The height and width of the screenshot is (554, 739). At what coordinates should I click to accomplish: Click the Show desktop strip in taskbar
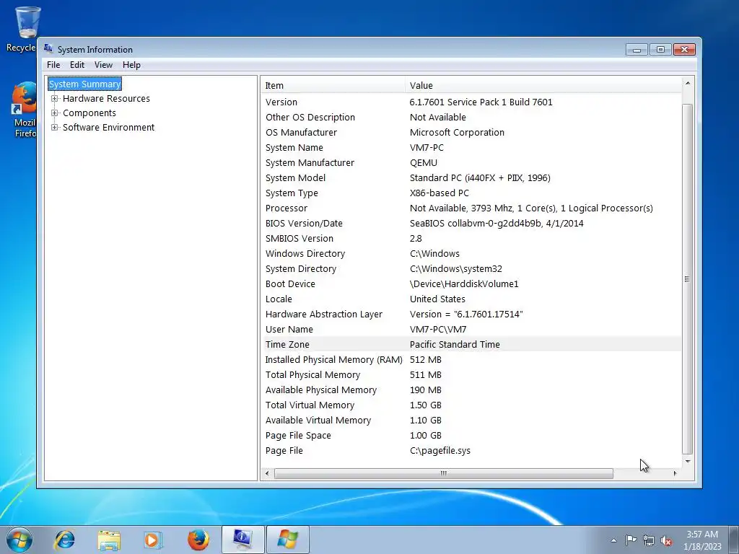click(x=734, y=540)
